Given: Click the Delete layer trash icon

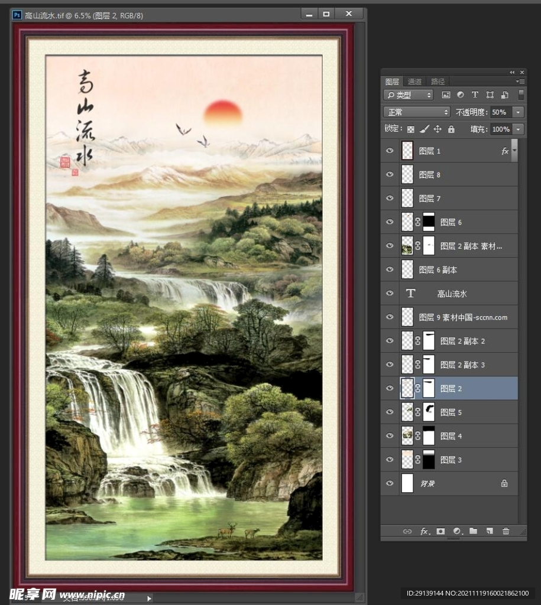Looking at the screenshot, I should click(506, 531).
